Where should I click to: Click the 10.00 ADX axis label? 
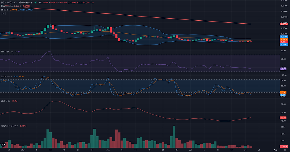tap(283, 121)
